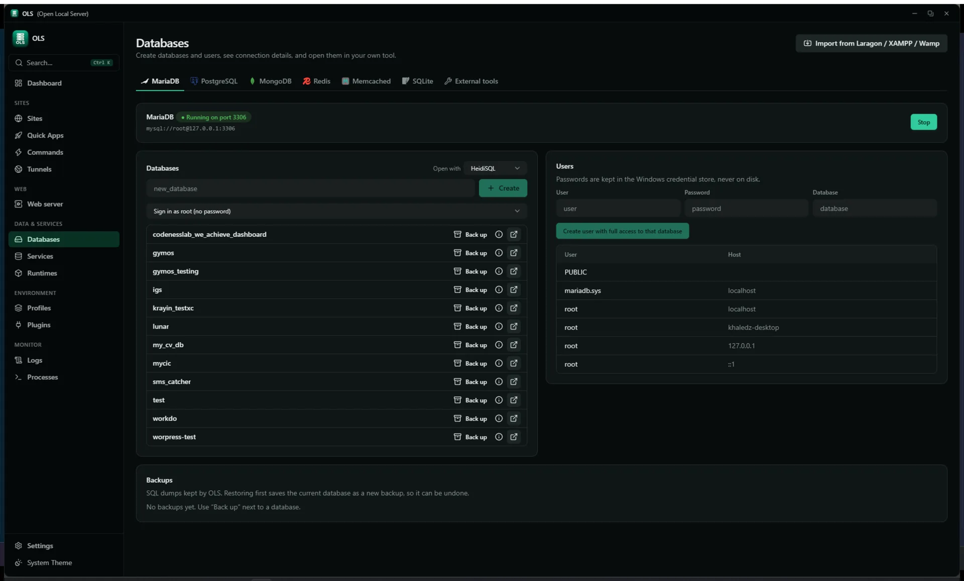The width and height of the screenshot is (964, 581).
Task: Open Logs in sidebar
Action: (x=64, y=360)
